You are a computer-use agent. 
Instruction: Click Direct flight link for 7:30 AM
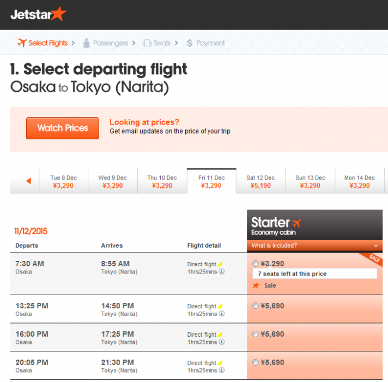(x=202, y=265)
